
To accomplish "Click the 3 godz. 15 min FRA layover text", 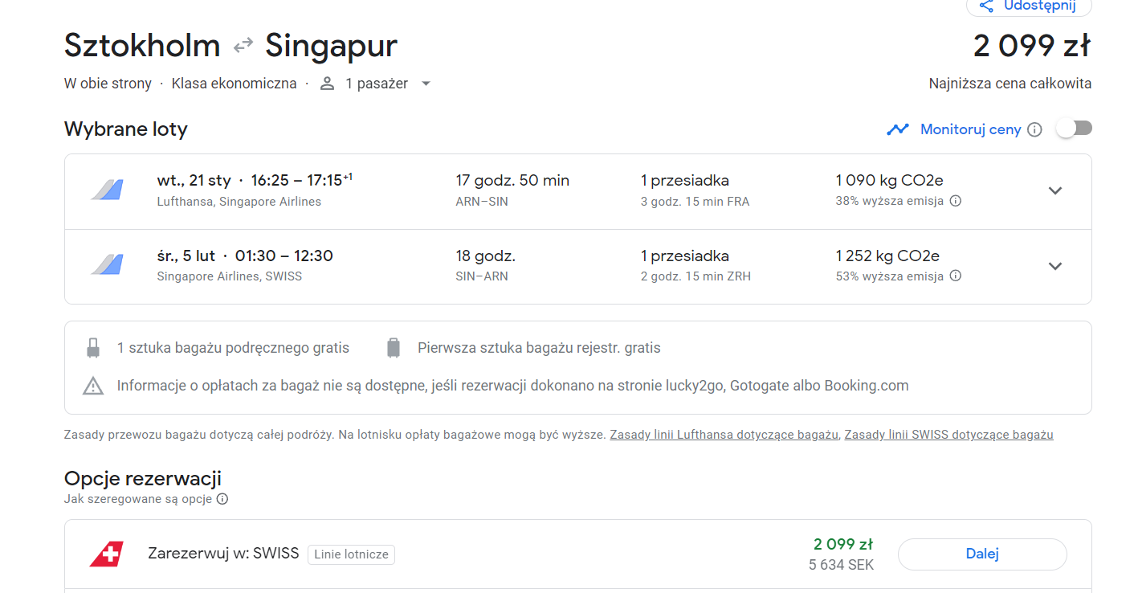I will (x=695, y=202).
